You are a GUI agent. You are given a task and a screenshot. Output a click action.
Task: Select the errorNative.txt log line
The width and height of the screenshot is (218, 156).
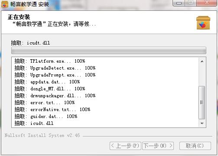52,109
